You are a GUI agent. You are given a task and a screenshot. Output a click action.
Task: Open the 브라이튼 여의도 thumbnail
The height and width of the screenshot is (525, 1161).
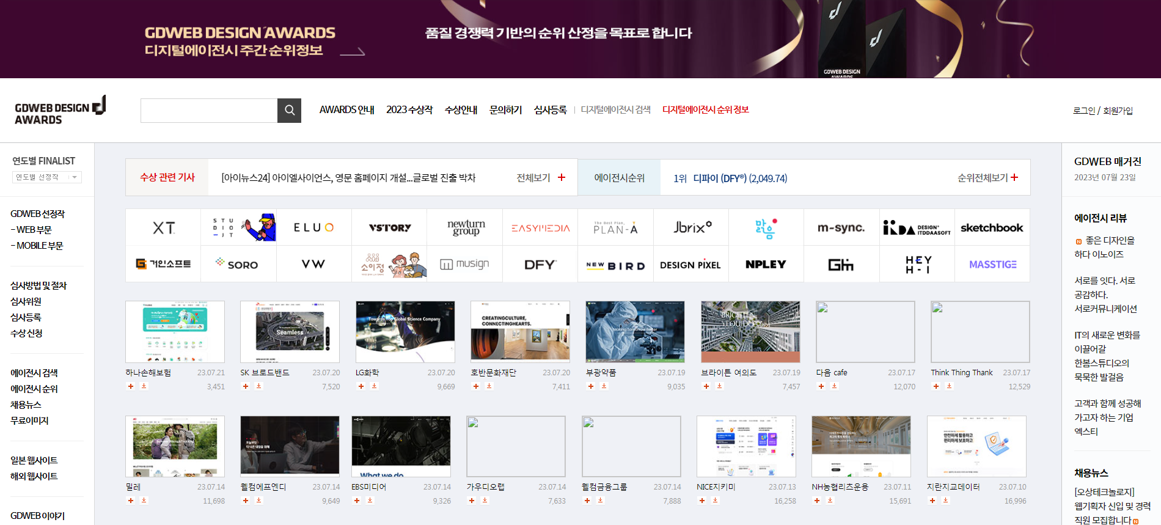pos(750,332)
